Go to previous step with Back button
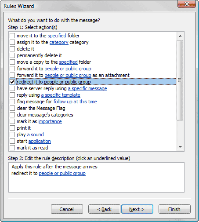The image size is (199, 222). pos(104,209)
